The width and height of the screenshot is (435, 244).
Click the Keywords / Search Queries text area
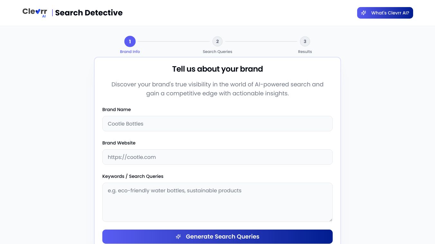[217, 202]
